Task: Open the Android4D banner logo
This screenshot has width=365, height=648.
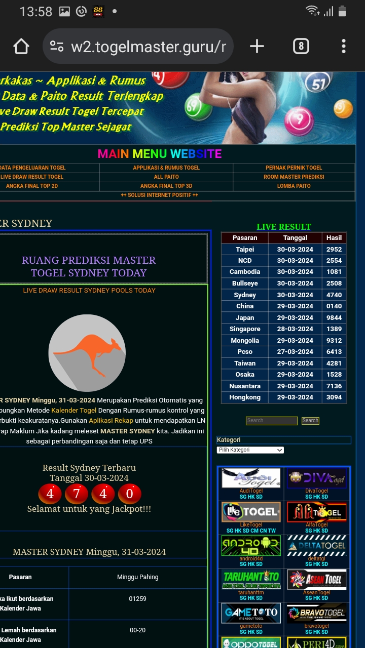Action: point(251,546)
